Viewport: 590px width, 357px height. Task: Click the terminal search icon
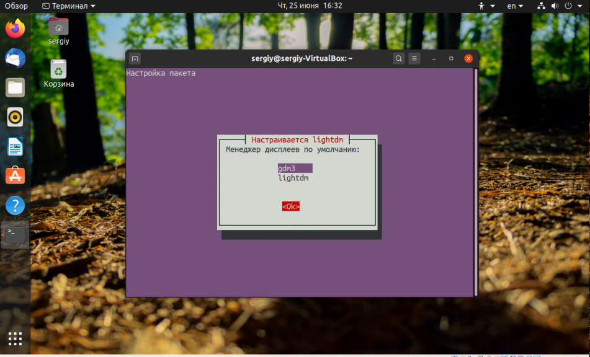tap(398, 59)
